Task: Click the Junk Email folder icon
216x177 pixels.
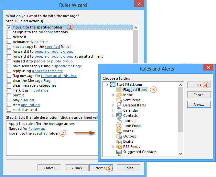Action: (x=119, y=126)
